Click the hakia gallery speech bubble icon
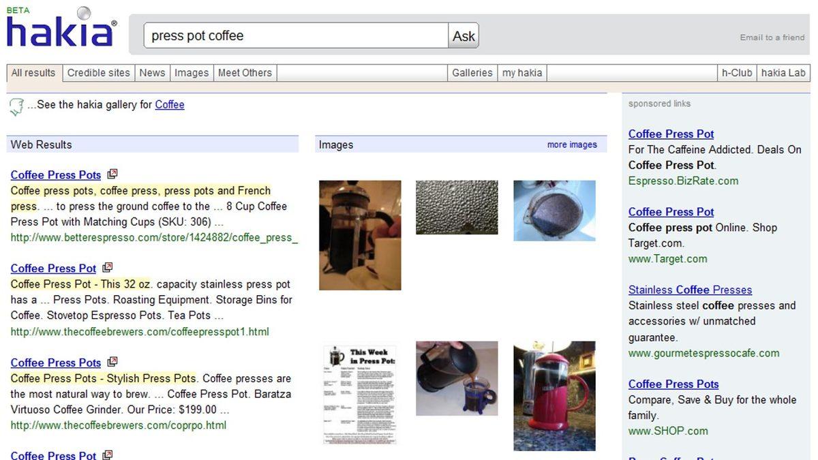The height and width of the screenshot is (460, 818). 16,106
